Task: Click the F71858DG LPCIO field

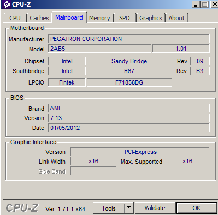Action: 129,82
